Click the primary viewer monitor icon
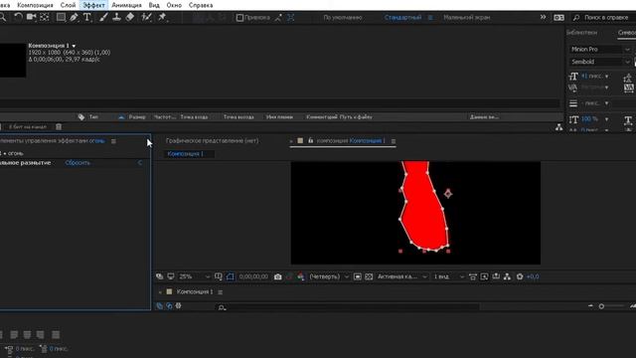This screenshot has height=358, width=636. click(x=171, y=276)
